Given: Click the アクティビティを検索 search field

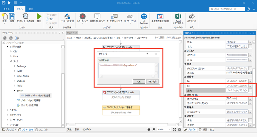Looking at the screenshot, I should point(33,43).
